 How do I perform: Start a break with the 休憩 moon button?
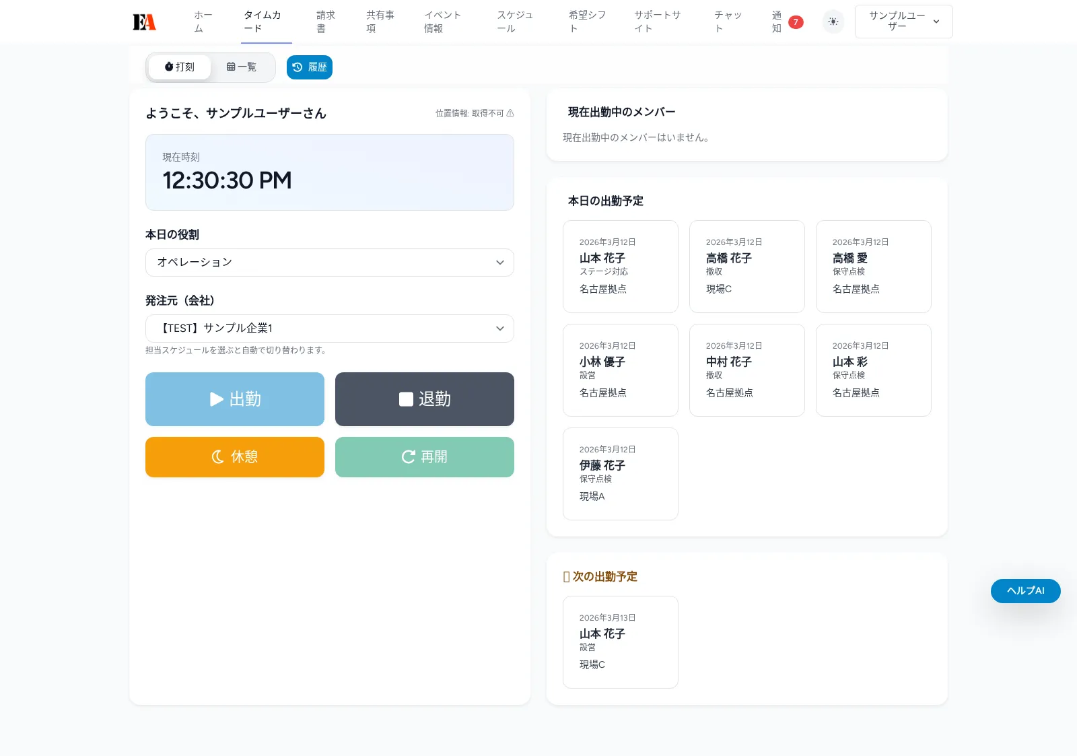tap(235, 457)
